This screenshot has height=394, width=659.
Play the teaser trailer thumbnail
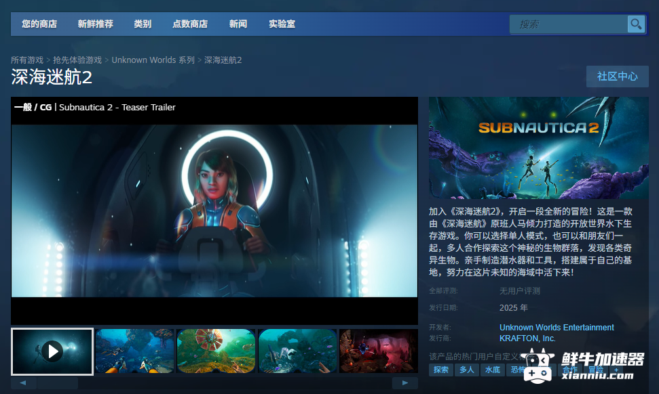click(x=52, y=351)
